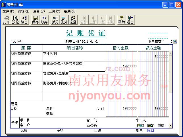
Task: Click the scrollbar up arrow in voucher table
Action: pos(170,53)
